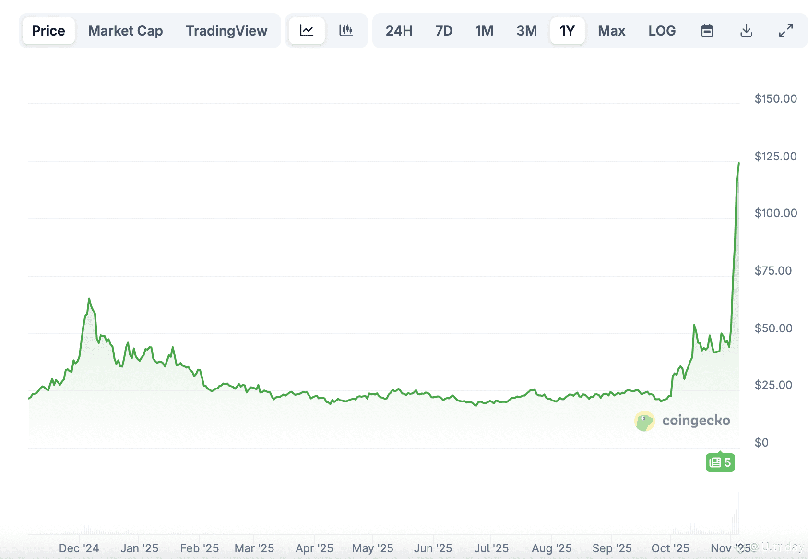Click the CoinGecko lizard logo
808x559 pixels.
[645, 420]
